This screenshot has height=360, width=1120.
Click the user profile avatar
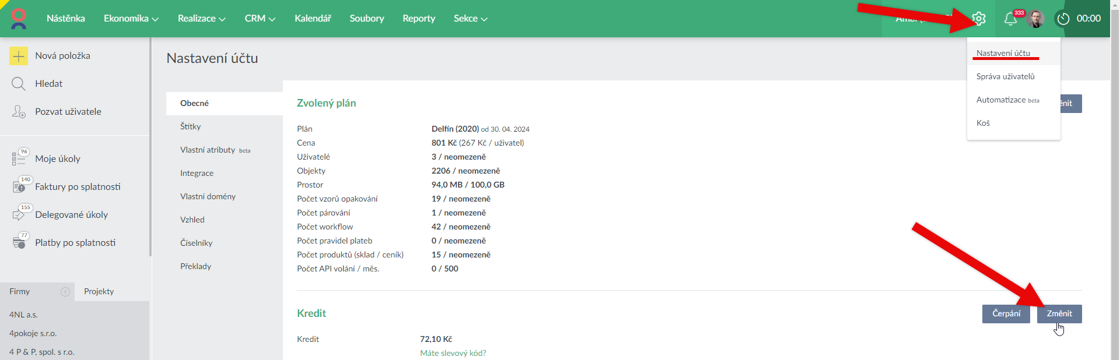point(1036,19)
